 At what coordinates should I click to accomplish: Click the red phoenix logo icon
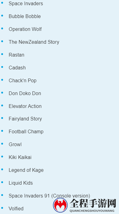click(60, 205)
